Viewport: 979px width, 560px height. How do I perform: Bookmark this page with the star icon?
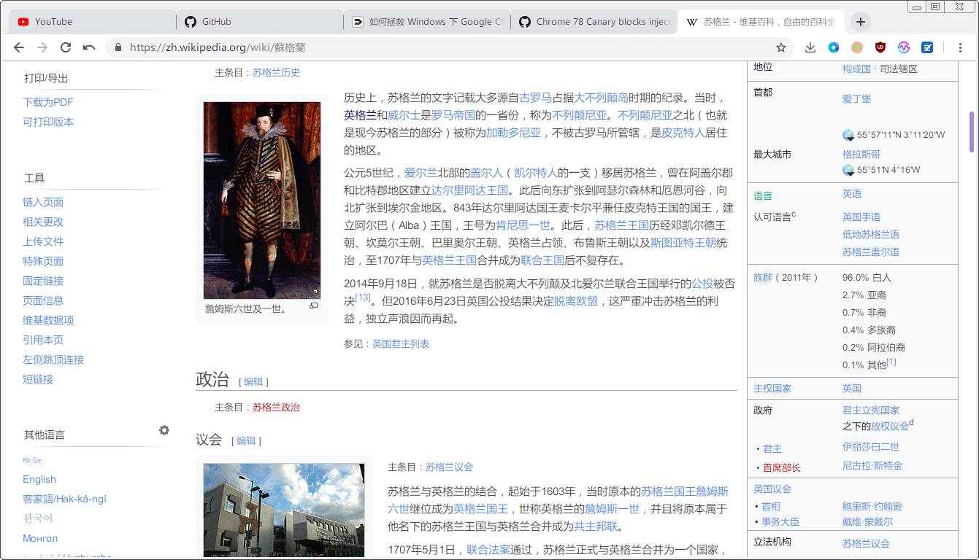click(781, 47)
